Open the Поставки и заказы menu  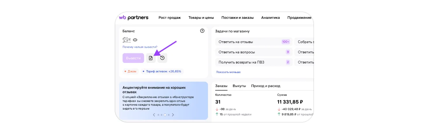(237, 18)
